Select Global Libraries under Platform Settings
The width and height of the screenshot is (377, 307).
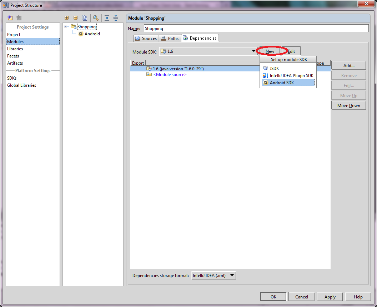pyautogui.click(x=33, y=85)
